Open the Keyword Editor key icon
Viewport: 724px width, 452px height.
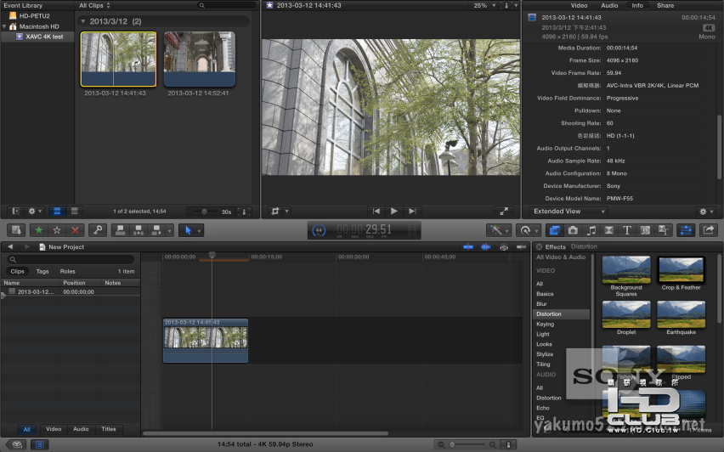click(x=98, y=230)
